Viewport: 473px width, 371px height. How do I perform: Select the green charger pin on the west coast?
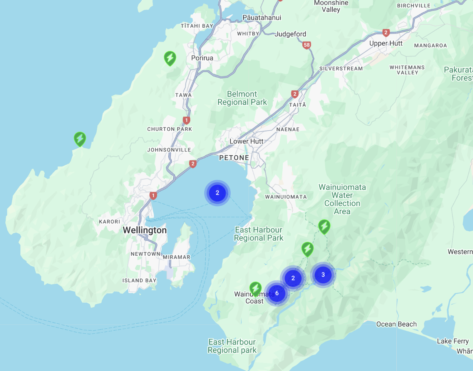(80, 139)
